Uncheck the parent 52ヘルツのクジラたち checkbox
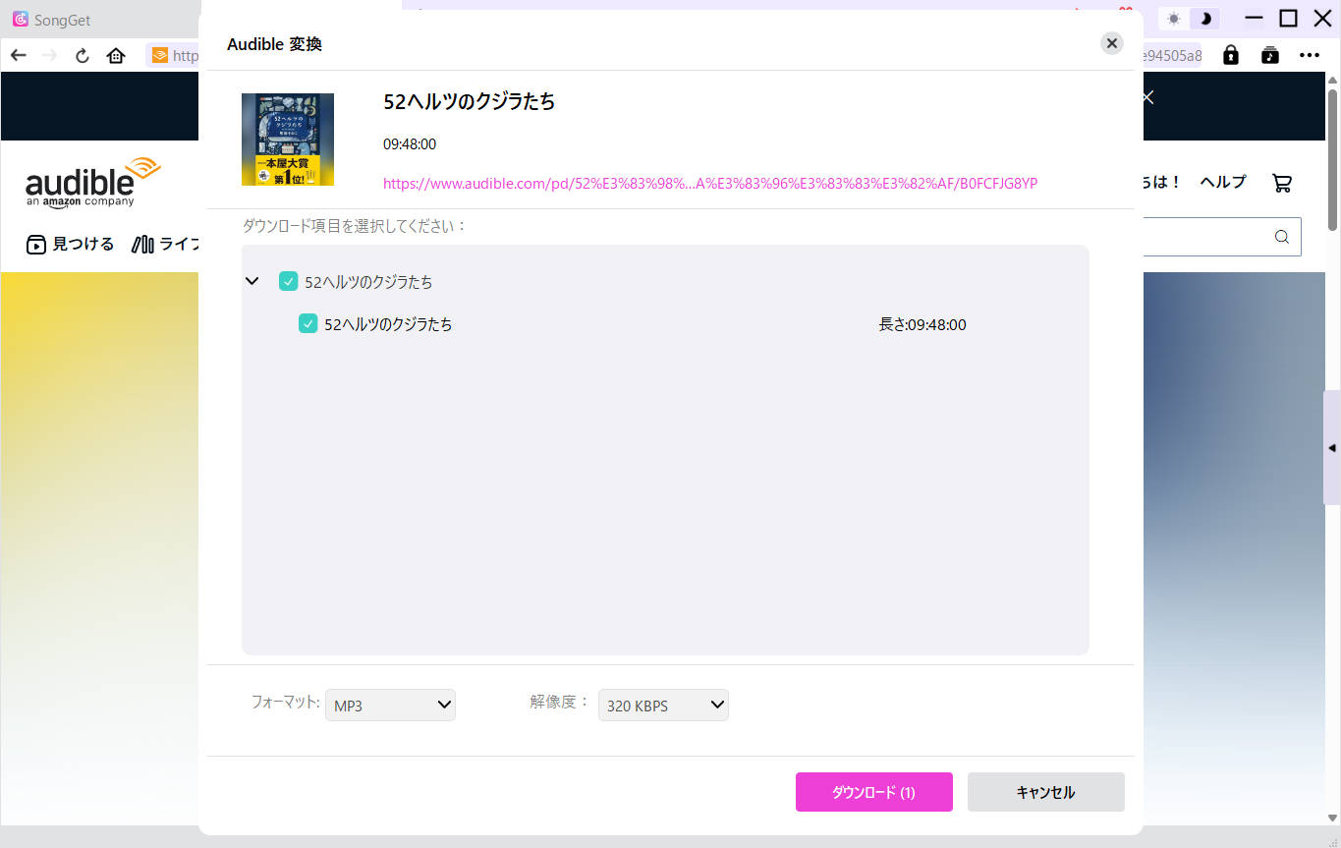 click(x=288, y=282)
